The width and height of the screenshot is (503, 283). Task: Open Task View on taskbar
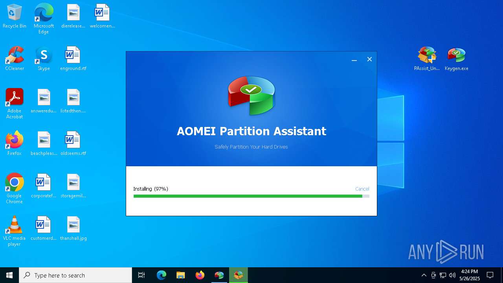point(141,275)
